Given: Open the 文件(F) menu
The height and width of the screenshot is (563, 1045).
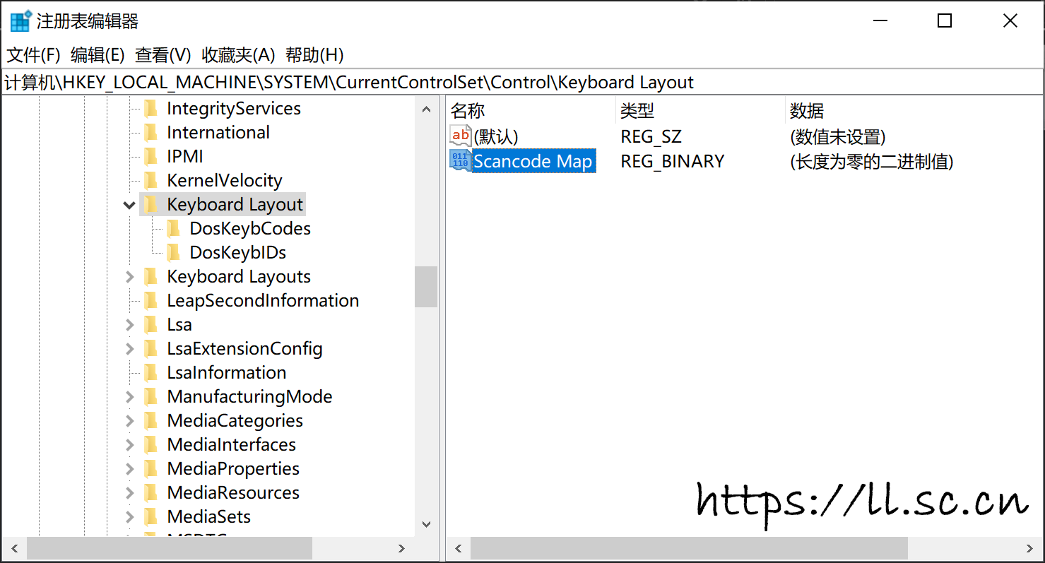Looking at the screenshot, I should pyautogui.click(x=33, y=55).
